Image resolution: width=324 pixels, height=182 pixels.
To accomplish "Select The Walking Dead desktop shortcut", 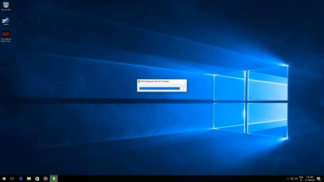I will click(x=6, y=36).
